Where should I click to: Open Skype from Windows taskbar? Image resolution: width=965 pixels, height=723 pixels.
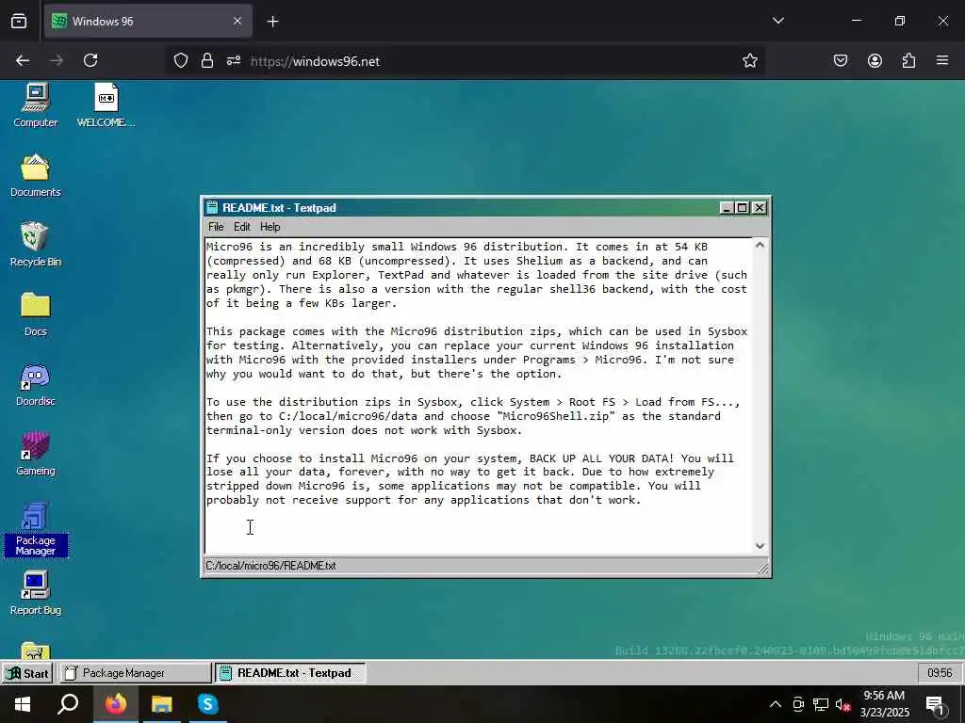pyautogui.click(x=208, y=704)
